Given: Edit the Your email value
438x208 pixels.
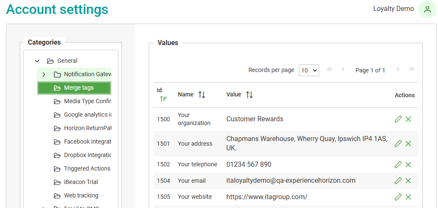Looking at the screenshot, I should coord(398,181).
